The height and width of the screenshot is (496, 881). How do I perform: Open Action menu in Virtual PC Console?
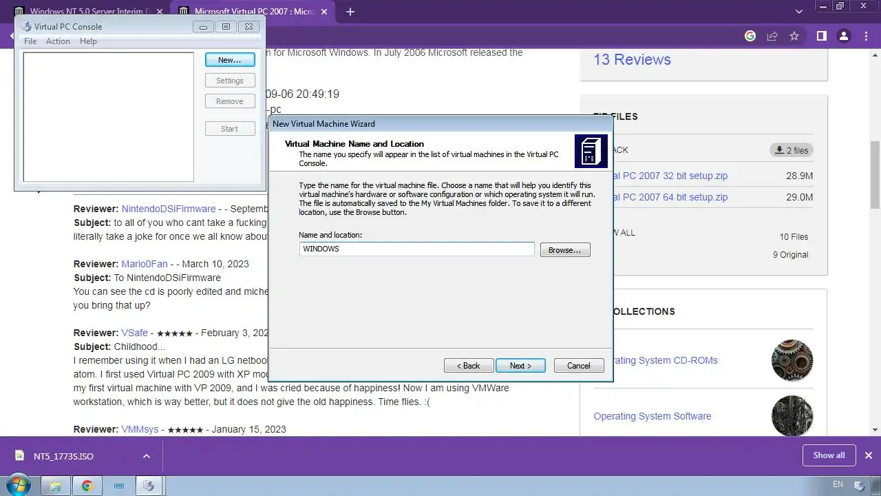coord(58,41)
